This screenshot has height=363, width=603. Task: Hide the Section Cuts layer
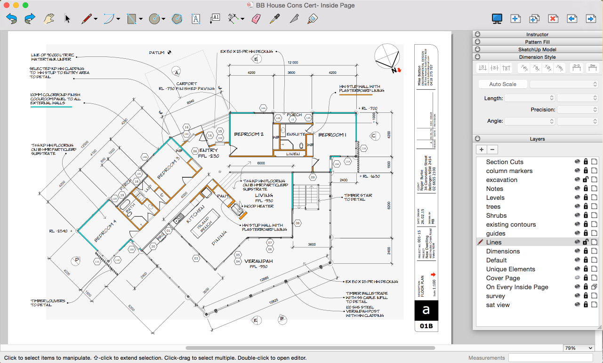[577, 162]
